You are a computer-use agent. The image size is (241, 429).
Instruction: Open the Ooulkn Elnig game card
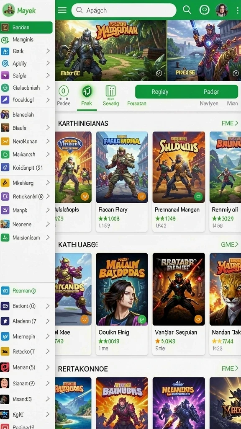click(x=122, y=304)
